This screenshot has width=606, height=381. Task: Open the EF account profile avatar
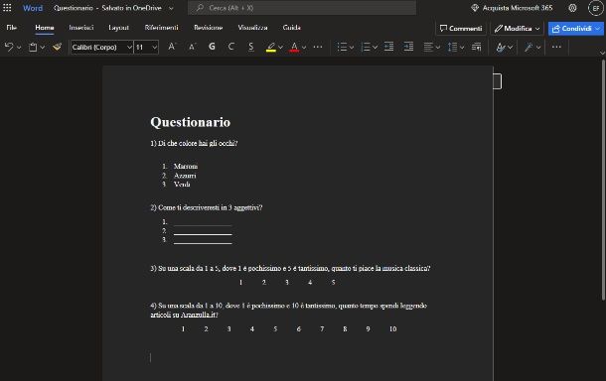595,8
